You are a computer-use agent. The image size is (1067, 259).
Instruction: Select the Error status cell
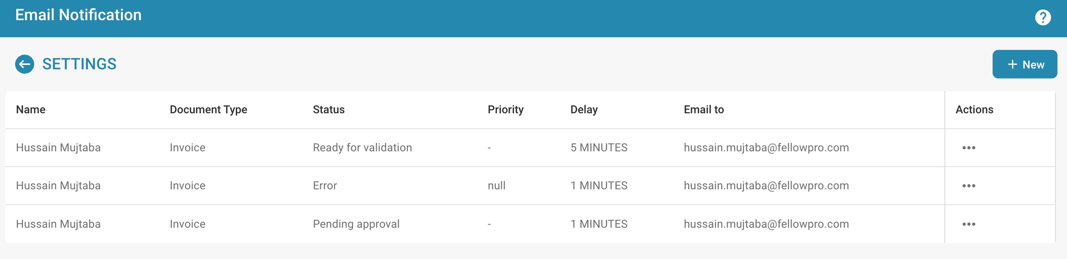(x=325, y=186)
